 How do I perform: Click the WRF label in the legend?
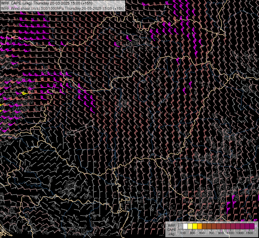[x=171, y=226]
